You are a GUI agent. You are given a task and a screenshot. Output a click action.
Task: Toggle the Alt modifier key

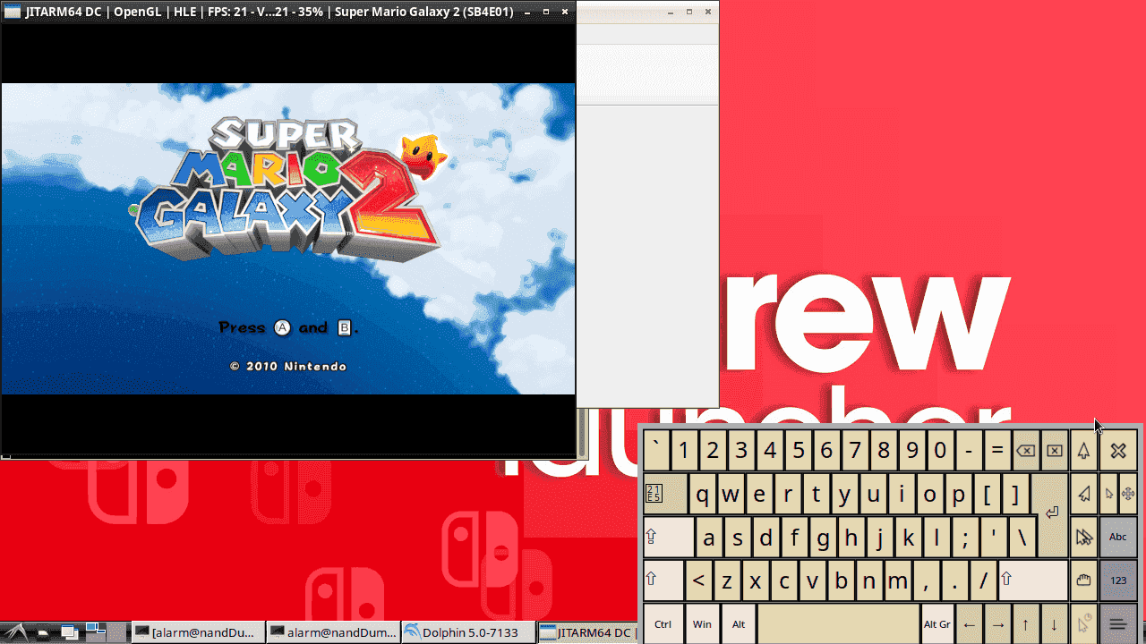point(739,624)
